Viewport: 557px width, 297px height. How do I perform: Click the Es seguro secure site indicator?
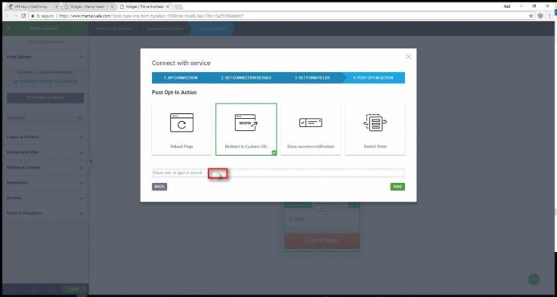tap(43, 16)
